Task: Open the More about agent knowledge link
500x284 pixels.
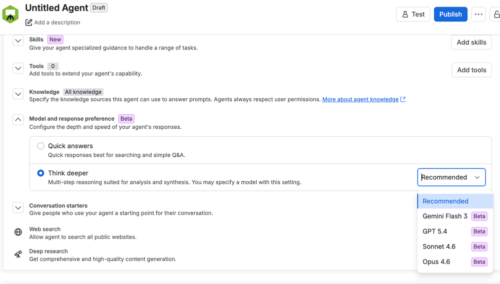Action: coord(360,99)
